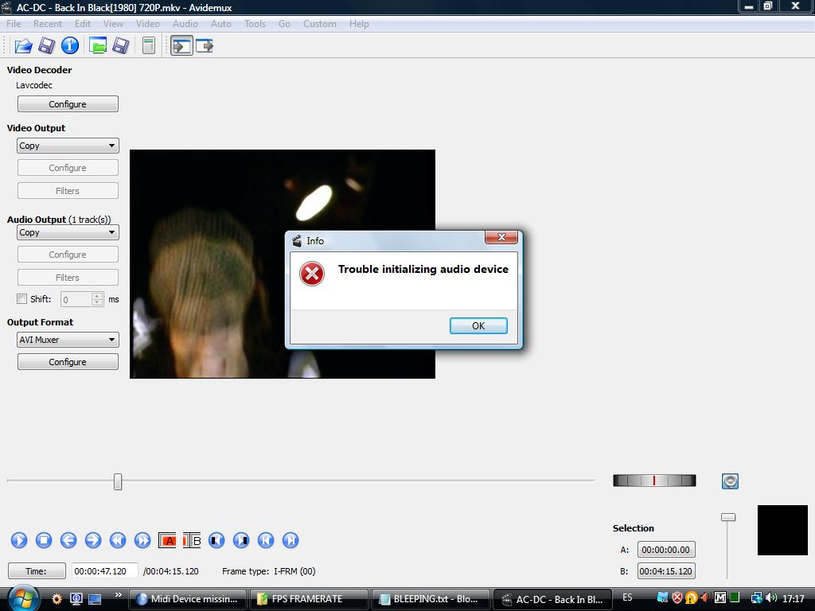Screen dimensions: 815x611
Task: Click Configure under Output Format
Action: pos(68,362)
